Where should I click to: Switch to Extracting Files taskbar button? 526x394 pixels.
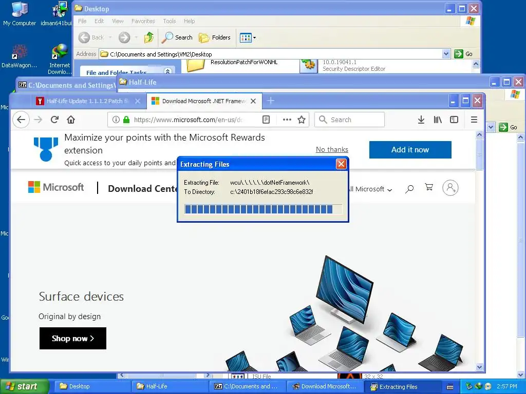(402, 386)
